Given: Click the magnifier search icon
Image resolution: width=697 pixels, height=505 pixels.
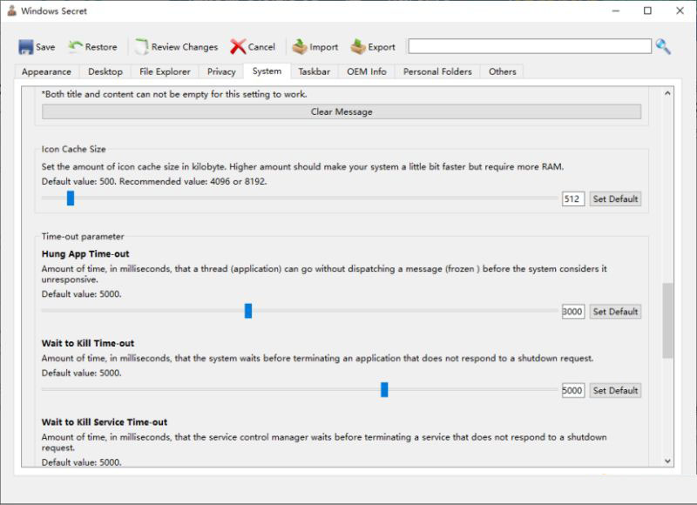Looking at the screenshot, I should click(x=663, y=46).
